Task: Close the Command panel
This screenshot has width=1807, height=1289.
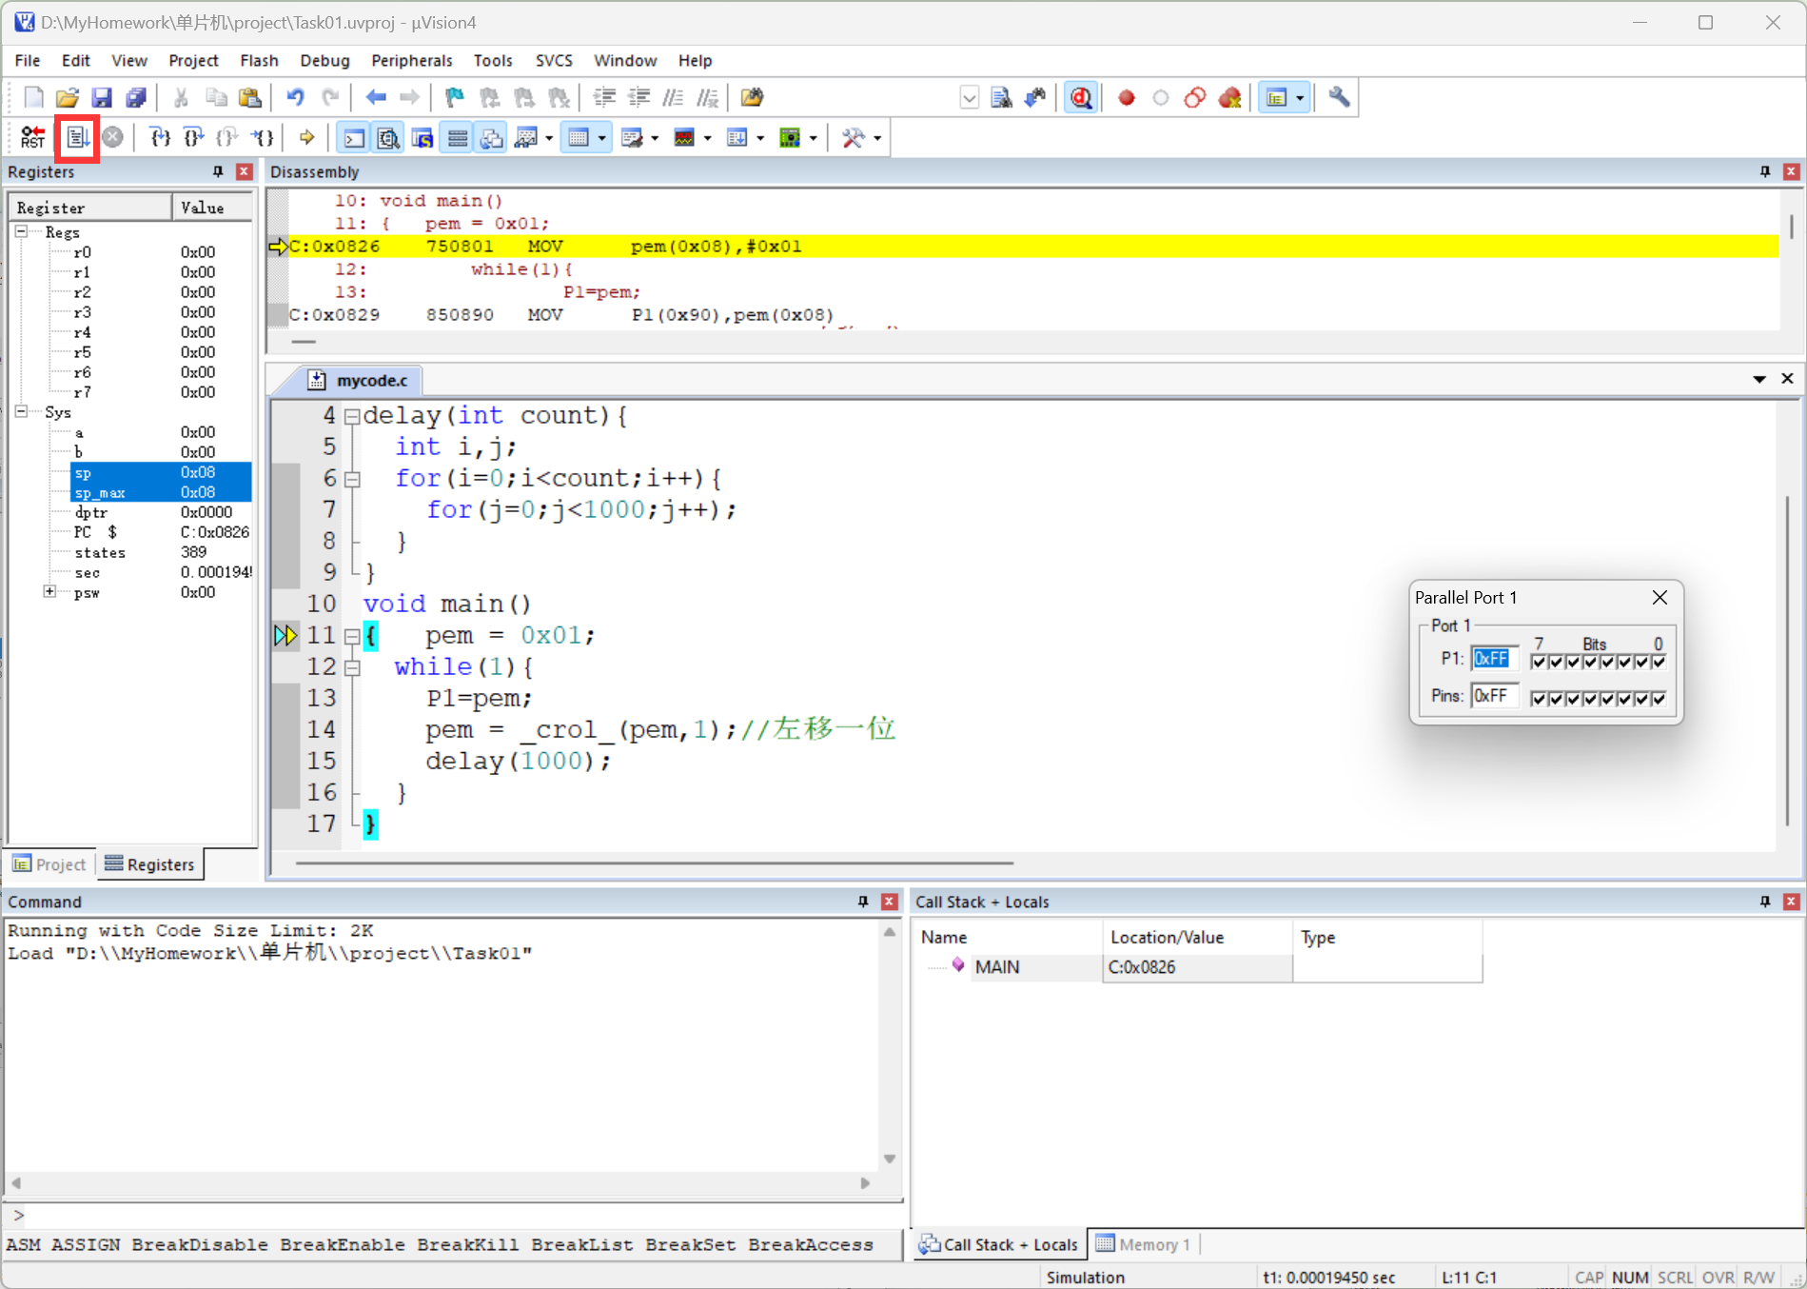Action: pos(890,902)
